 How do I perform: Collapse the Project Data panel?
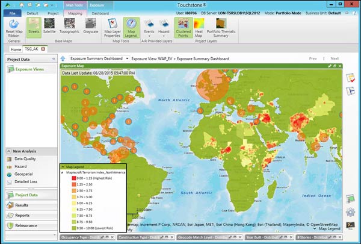click(54, 59)
